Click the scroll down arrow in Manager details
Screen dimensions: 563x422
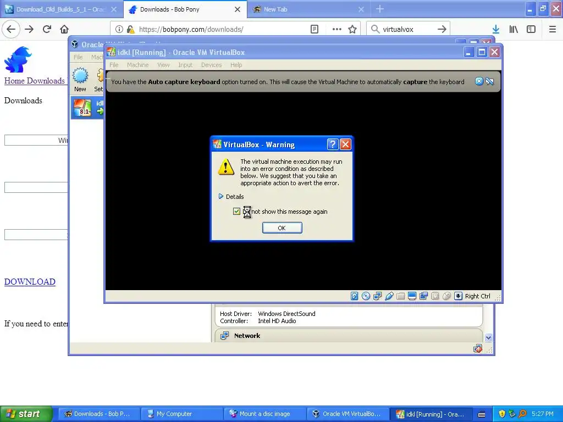click(x=488, y=338)
